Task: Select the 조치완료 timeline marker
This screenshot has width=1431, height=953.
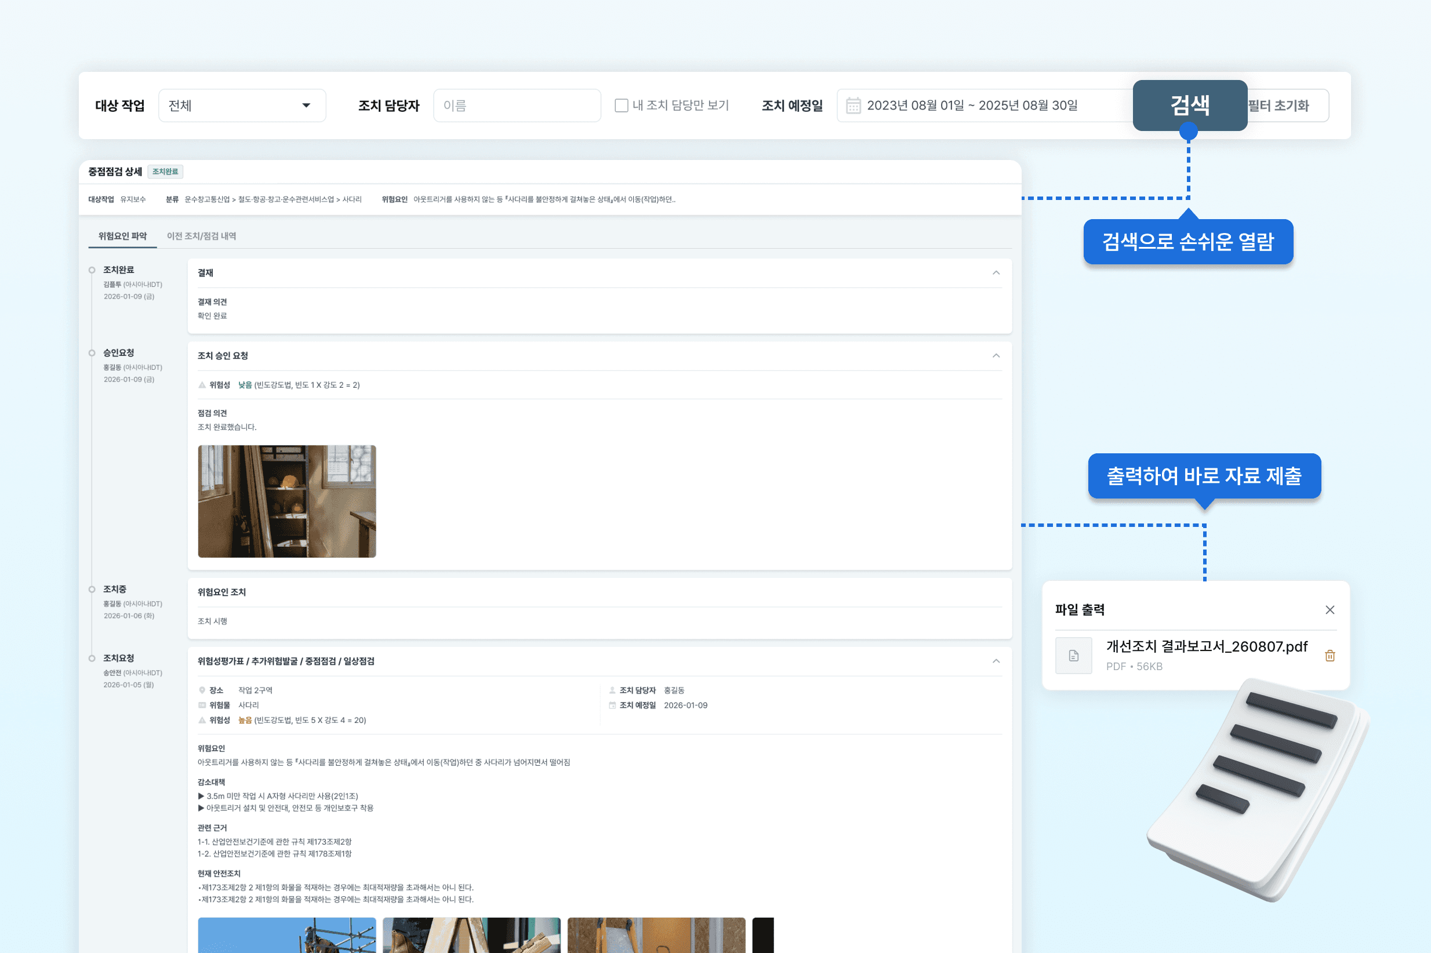Action: click(92, 270)
